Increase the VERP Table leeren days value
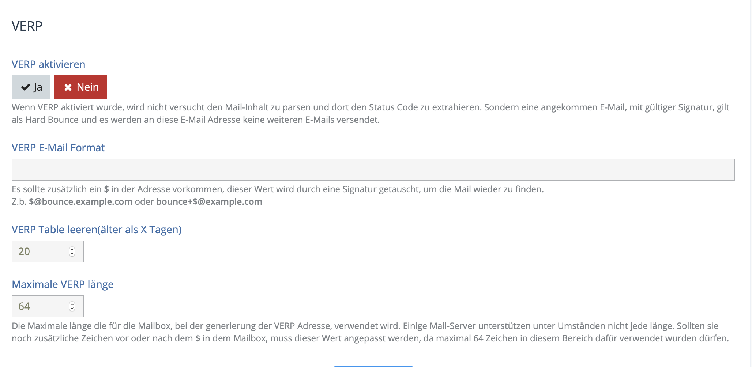This screenshot has height=367, width=752. (x=72, y=249)
